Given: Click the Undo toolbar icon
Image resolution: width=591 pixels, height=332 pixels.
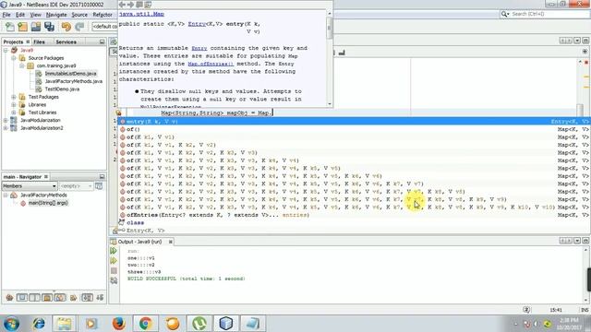Looking at the screenshot, I should (x=66, y=27).
